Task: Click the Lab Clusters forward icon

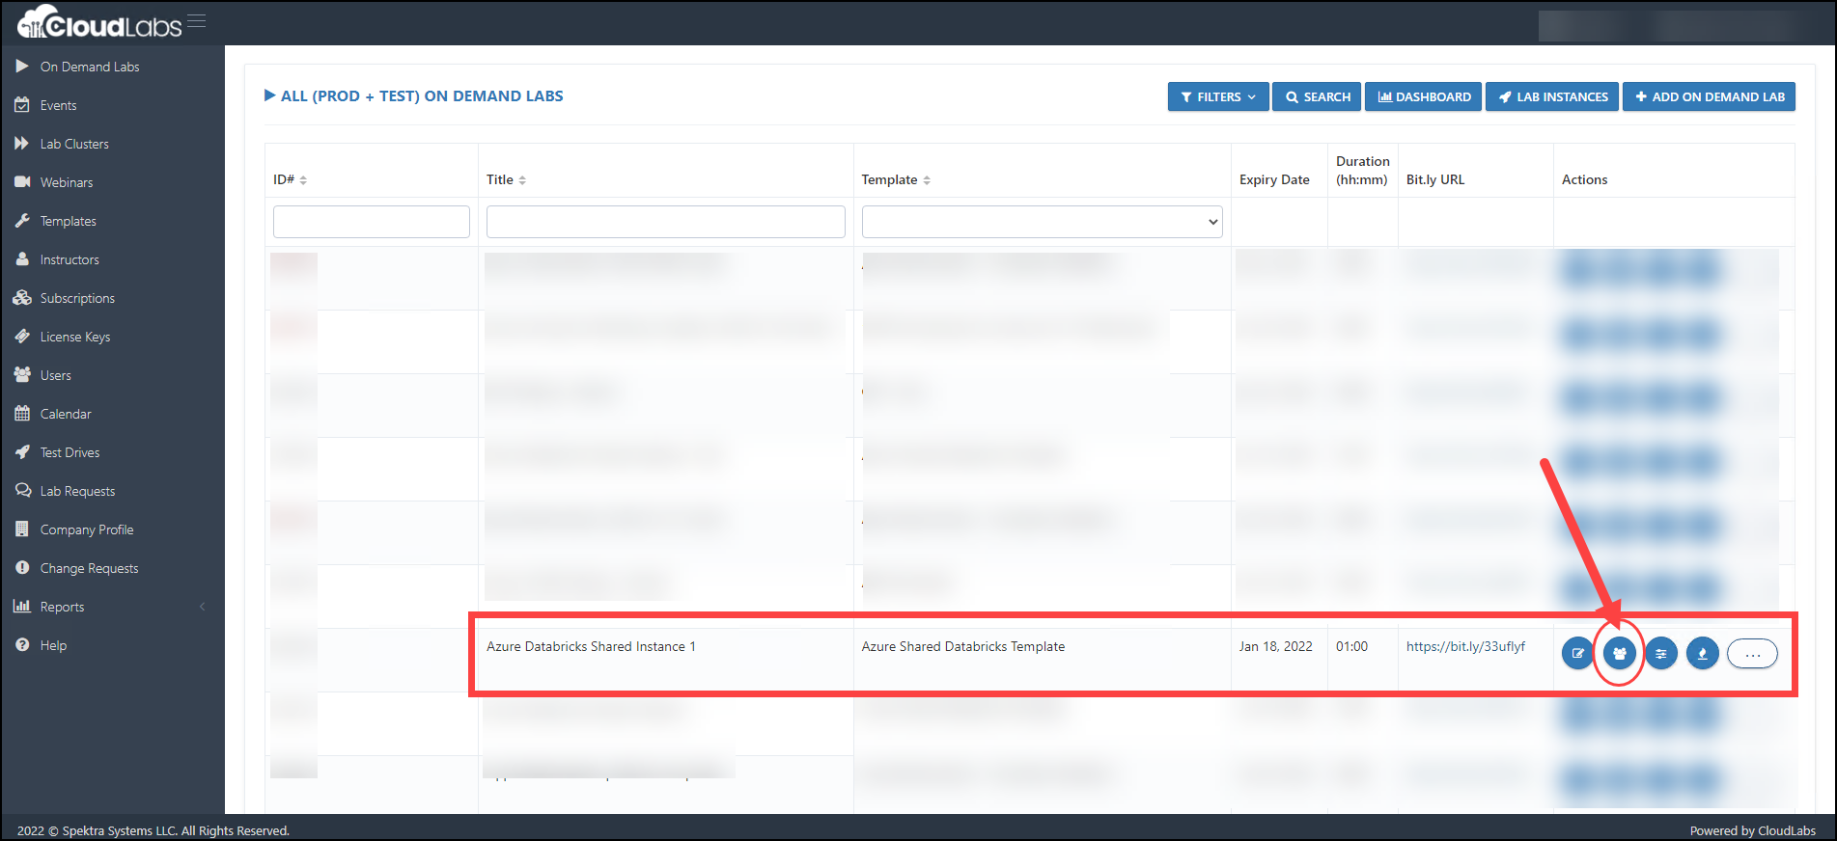Action: (x=22, y=144)
